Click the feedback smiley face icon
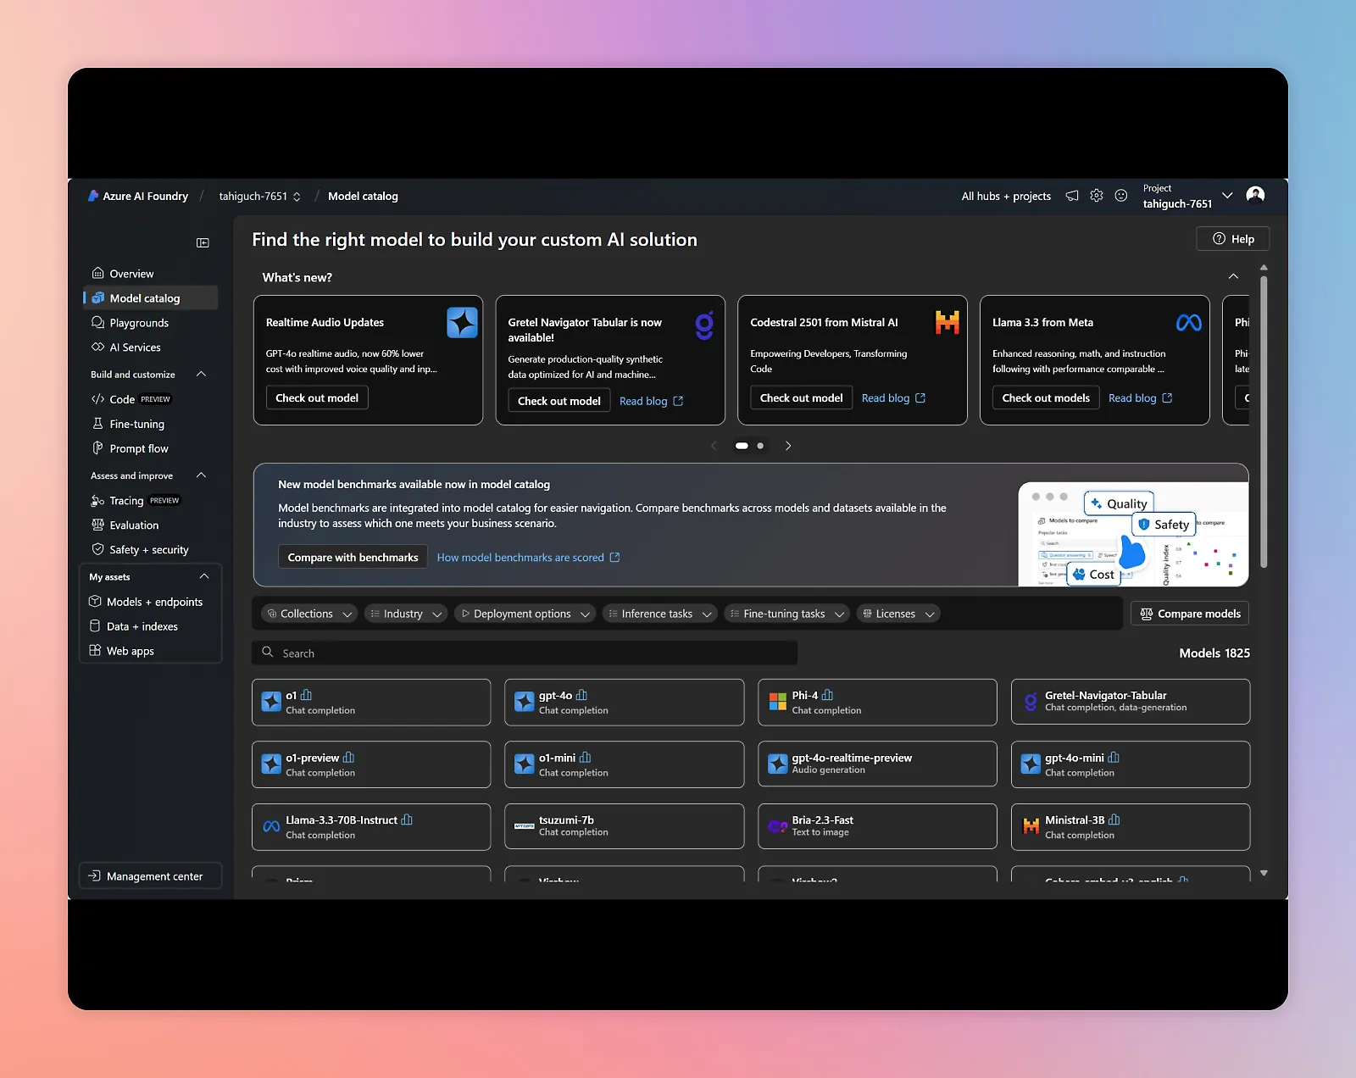1356x1078 pixels. pos(1121,196)
